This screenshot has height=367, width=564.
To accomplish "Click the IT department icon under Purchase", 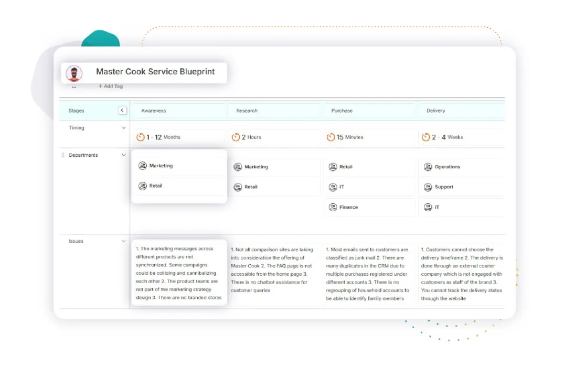I will (x=333, y=187).
